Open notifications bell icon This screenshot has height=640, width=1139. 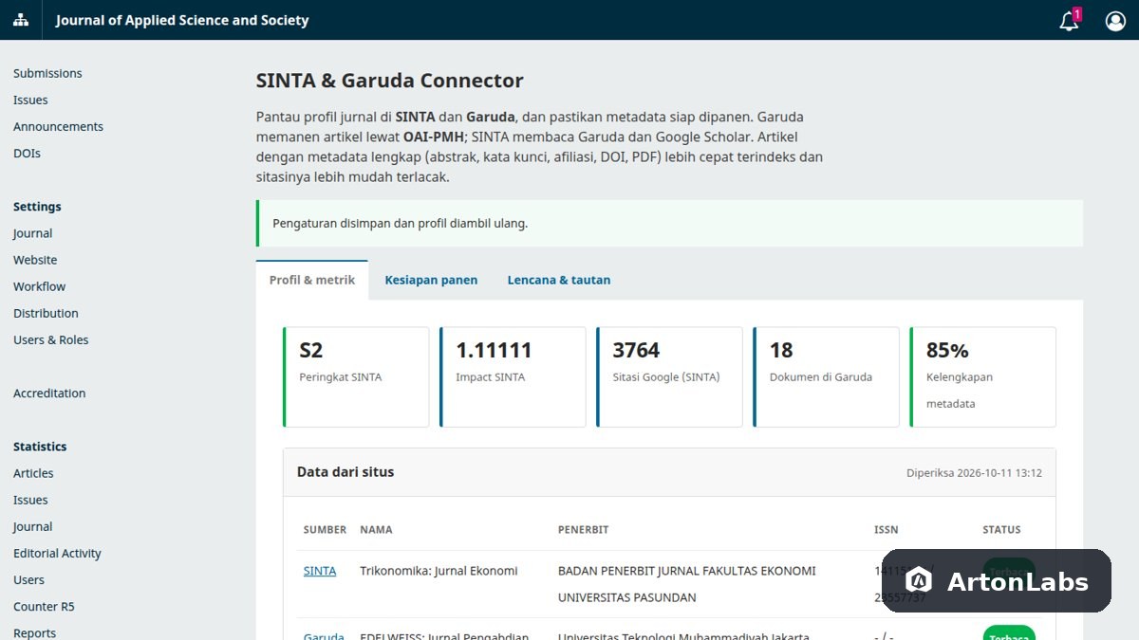point(1070,20)
